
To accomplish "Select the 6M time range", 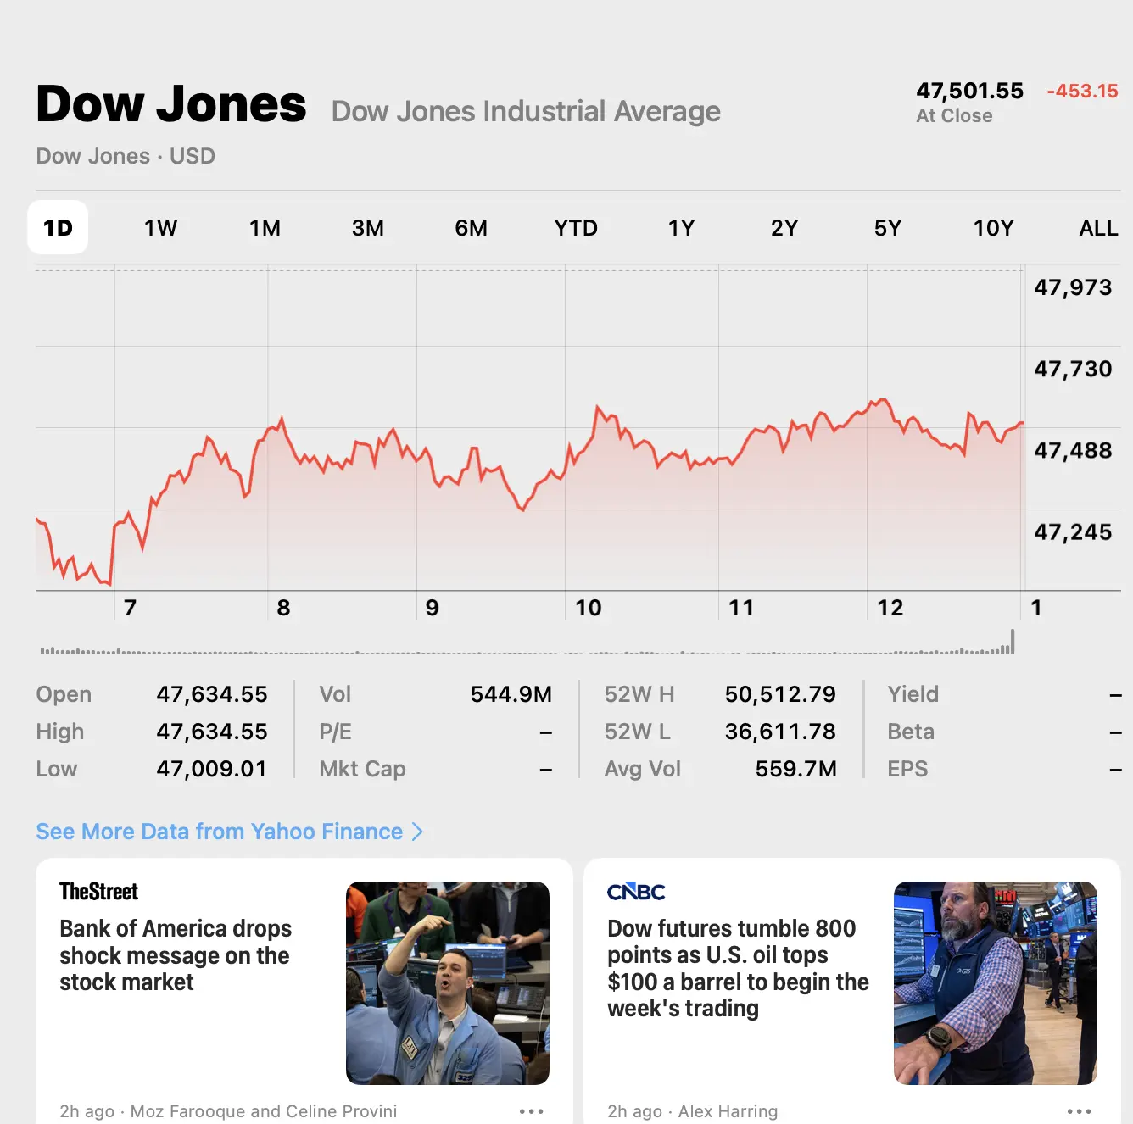I will click(x=472, y=227).
